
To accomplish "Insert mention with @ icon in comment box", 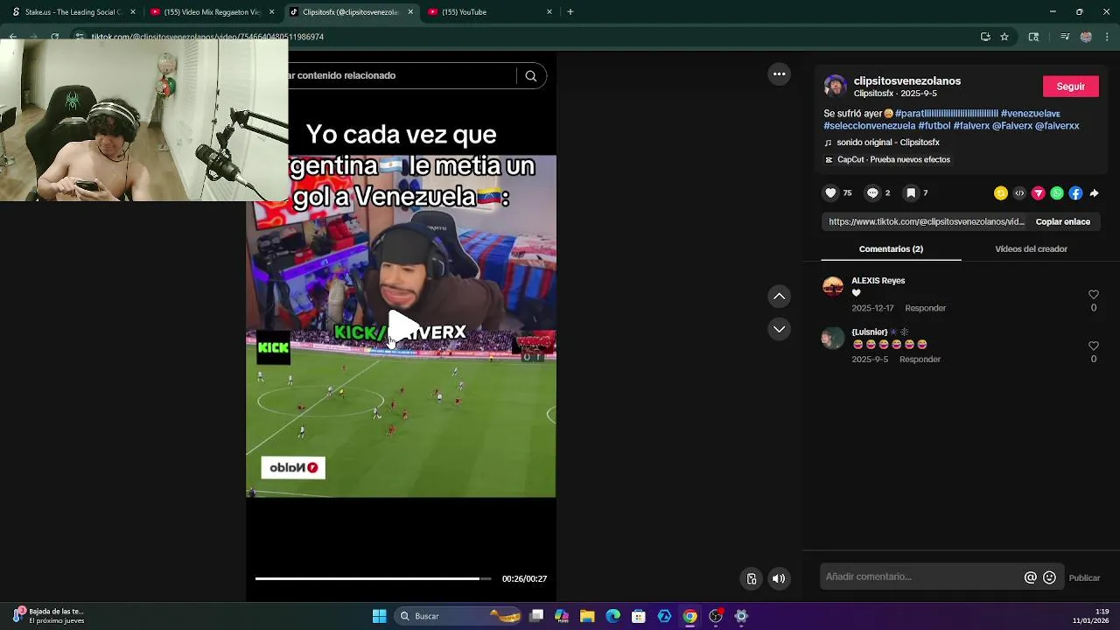I will (x=1030, y=577).
